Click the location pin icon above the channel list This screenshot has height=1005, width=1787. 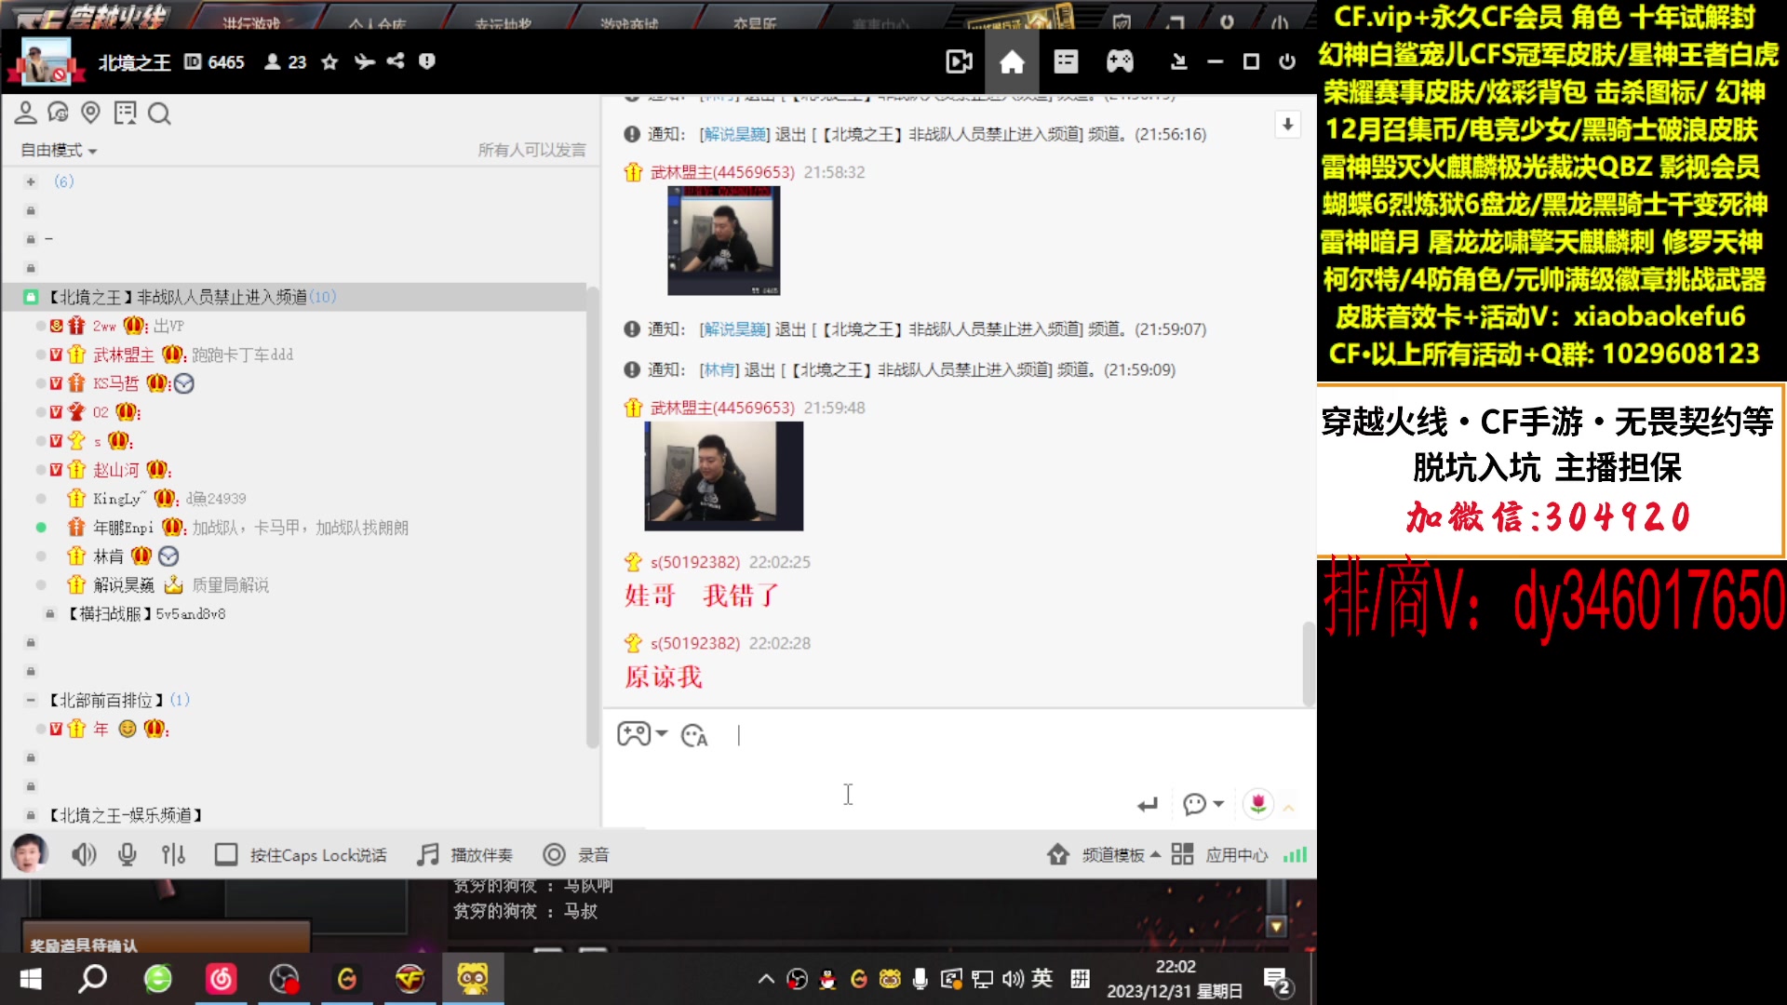coord(90,114)
